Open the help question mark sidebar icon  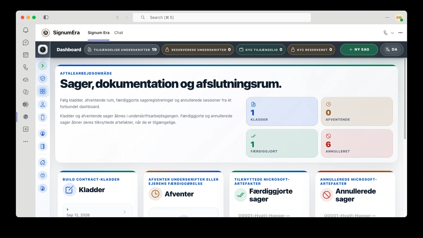43,175
